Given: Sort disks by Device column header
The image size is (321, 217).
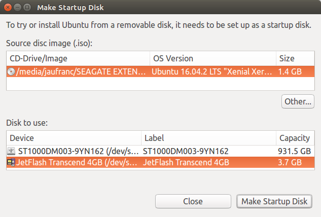Looking at the screenshot, I should (74, 138).
